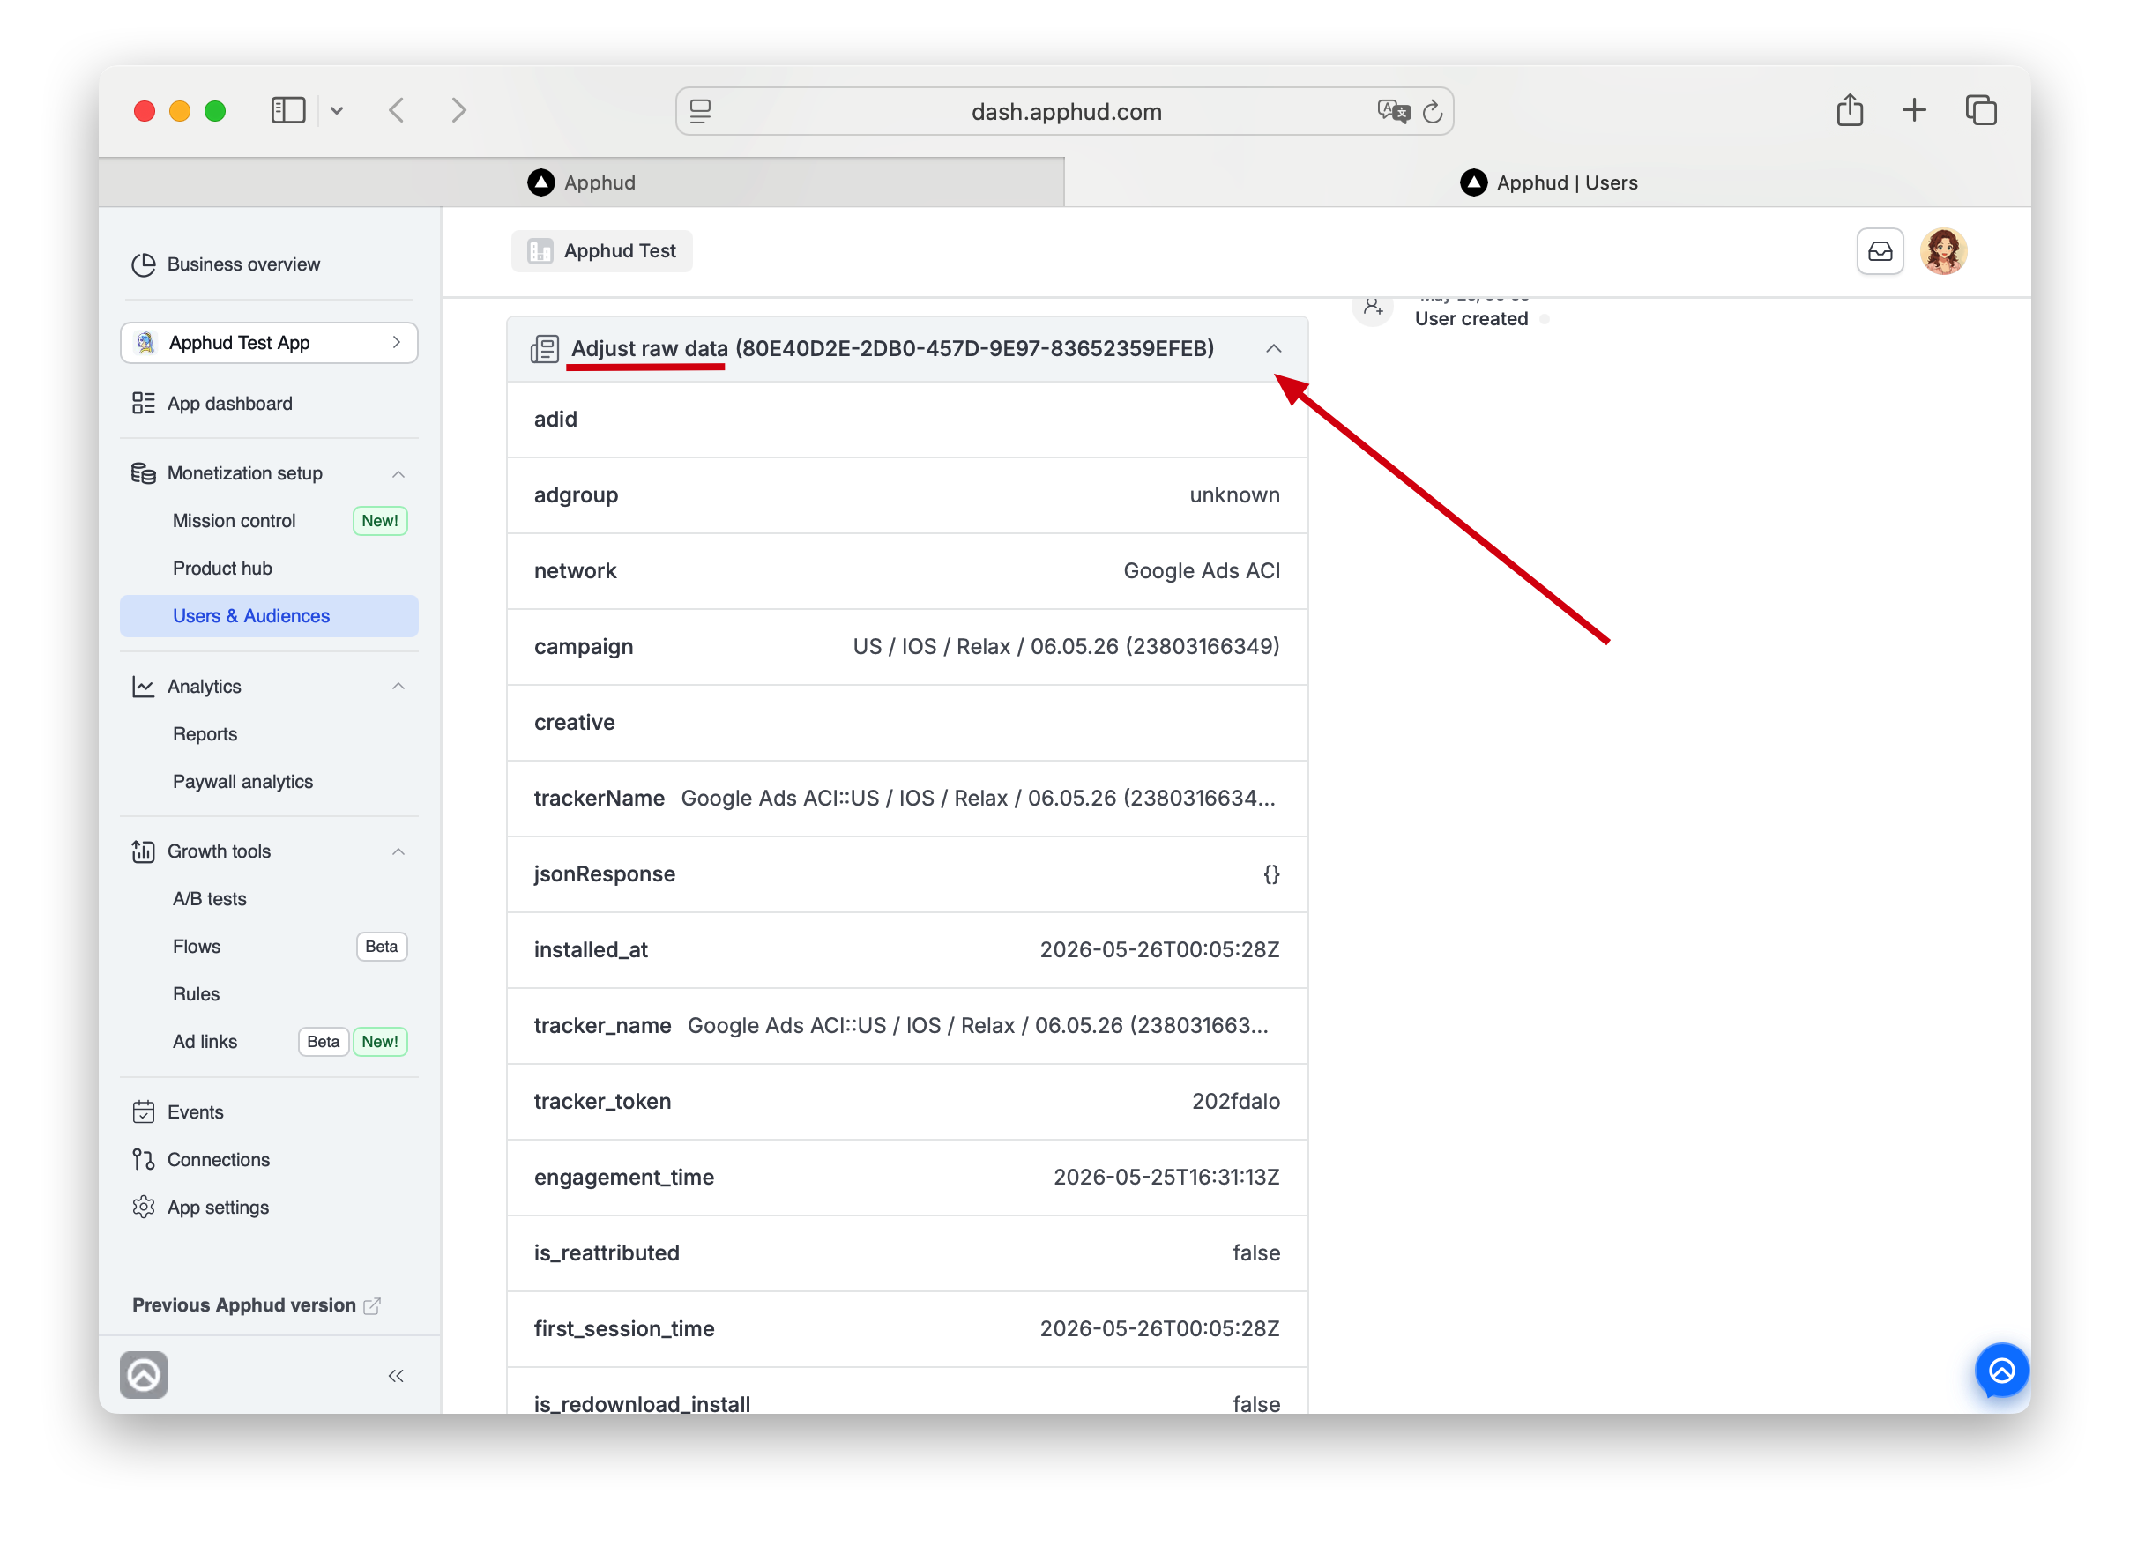Collapse the Growth tools group chevron
Viewport: 2130px width, 1546px height.
click(x=398, y=852)
